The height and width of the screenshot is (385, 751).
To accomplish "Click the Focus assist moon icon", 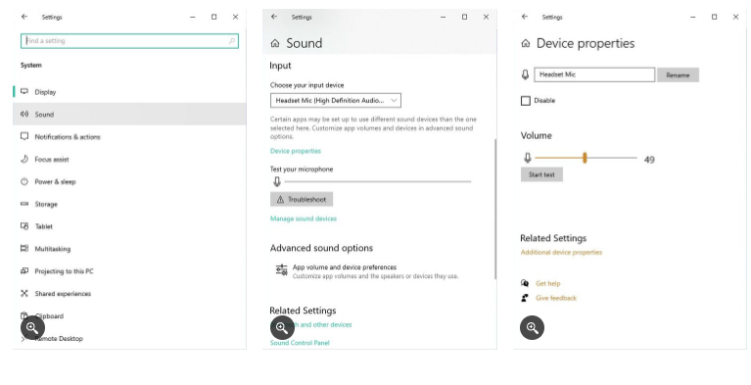I will click(24, 159).
